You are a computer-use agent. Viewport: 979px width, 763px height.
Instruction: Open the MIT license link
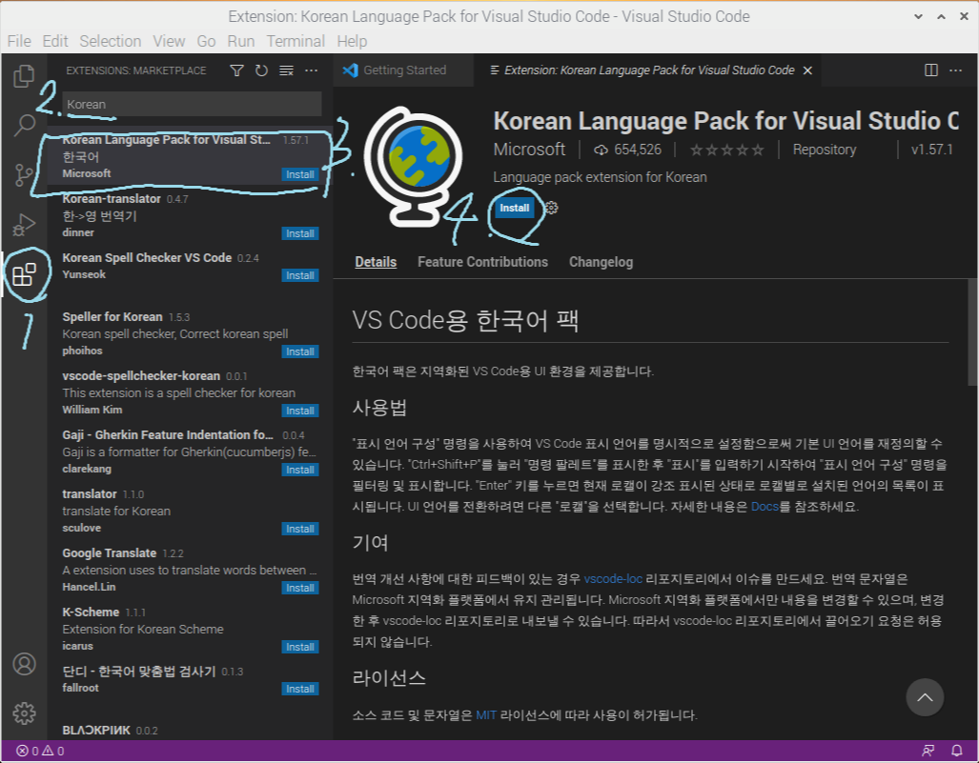[486, 715]
